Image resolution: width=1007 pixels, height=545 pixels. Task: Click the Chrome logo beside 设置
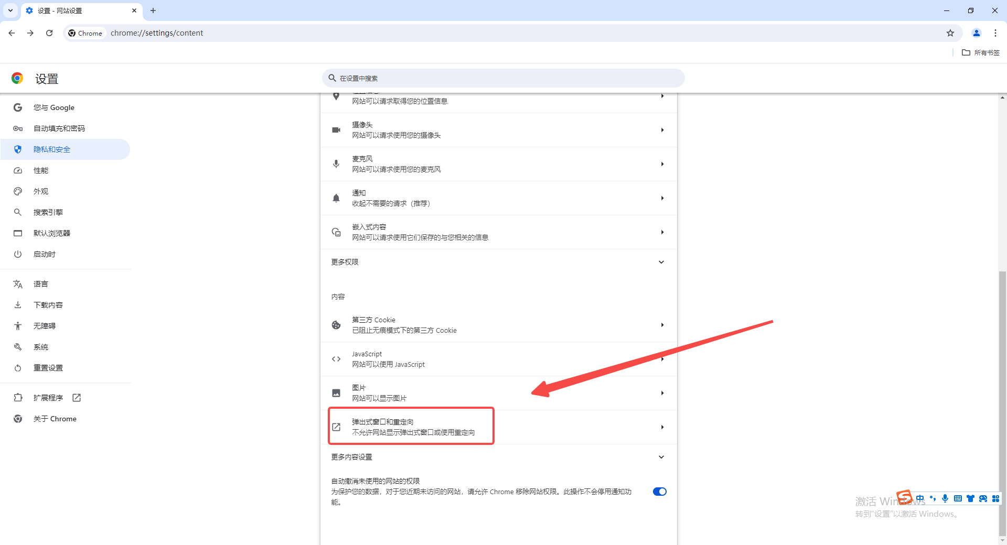tap(17, 78)
